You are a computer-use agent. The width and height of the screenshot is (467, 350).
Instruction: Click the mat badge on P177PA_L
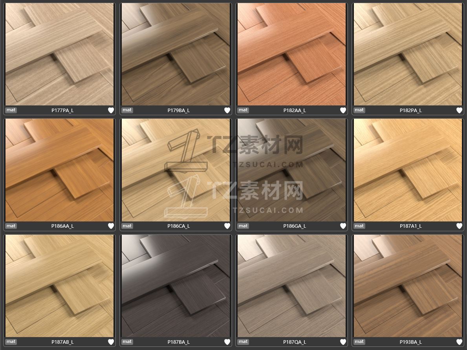pos(11,110)
